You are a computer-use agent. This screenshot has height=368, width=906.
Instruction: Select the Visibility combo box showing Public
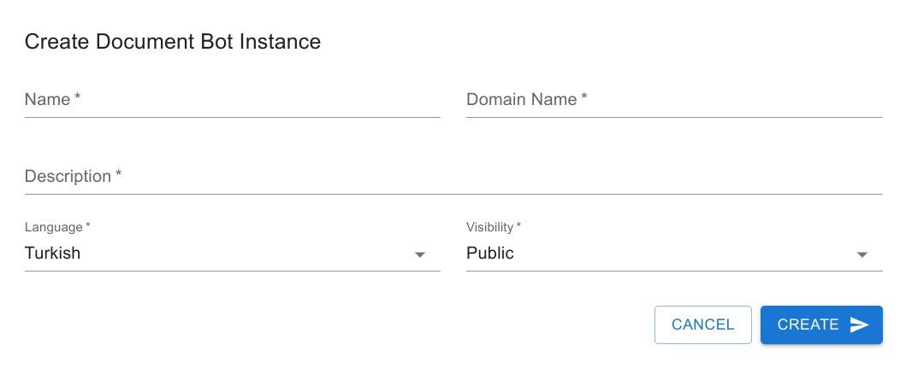(x=674, y=254)
